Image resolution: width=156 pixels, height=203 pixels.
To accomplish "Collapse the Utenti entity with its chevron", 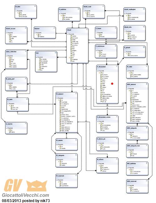I will click(x=87, y=29).
